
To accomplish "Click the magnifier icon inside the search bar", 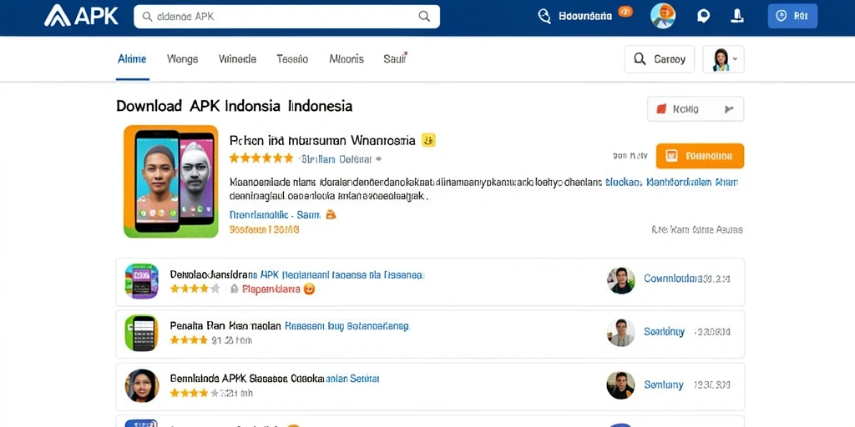I will pyautogui.click(x=424, y=17).
